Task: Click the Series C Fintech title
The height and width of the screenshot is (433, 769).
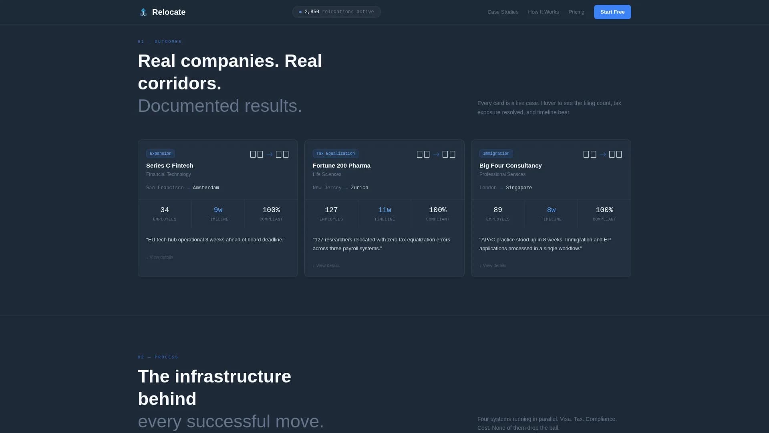Action: click(170, 166)
